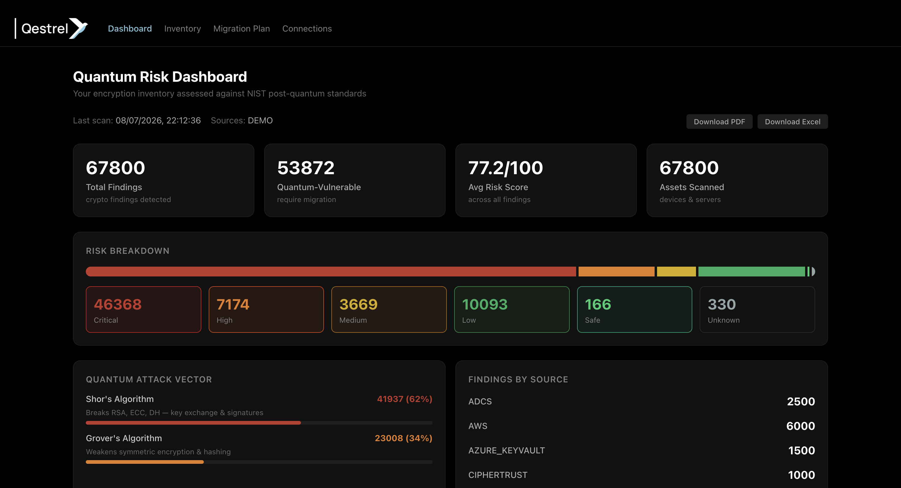Select the AZURE_KEYVAULT source row
This screenshot has height=488, width=901.
pyautogui.click(x=641, y=450)
